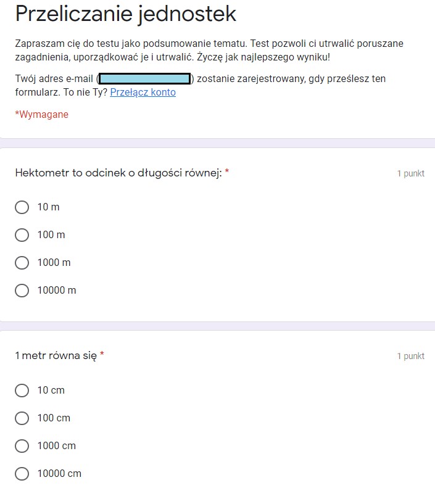Select the "10 m" radio option
The width and height of the screenshot is (435, 488).
tap(22, 207)
